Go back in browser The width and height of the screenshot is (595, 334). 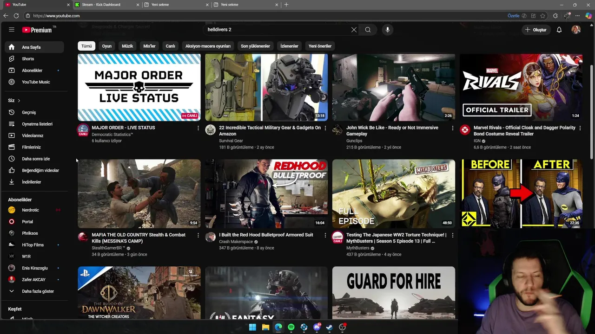pyautogui.click(x=6, y=16)
